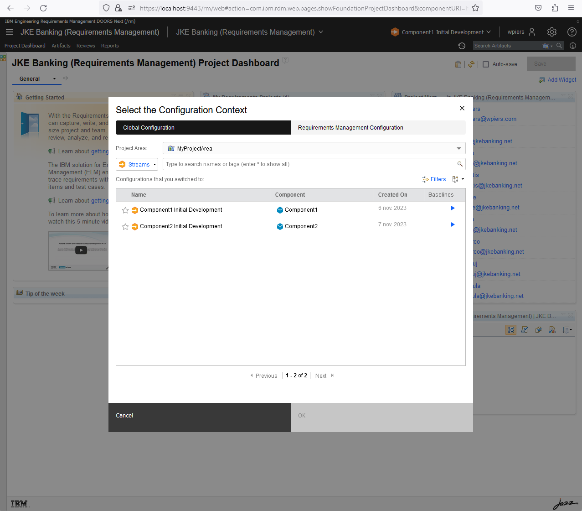
Task: Click the first widget toolbar icon
Action: [x=511, y=330]
